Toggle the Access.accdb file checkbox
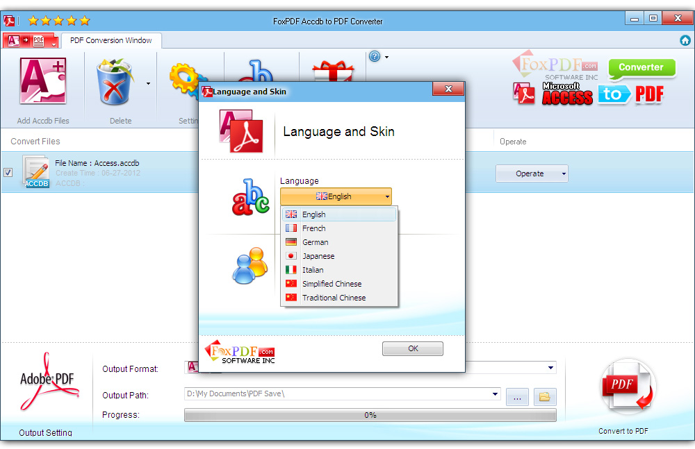The image size is (695, 449). (x=8, y=172)
